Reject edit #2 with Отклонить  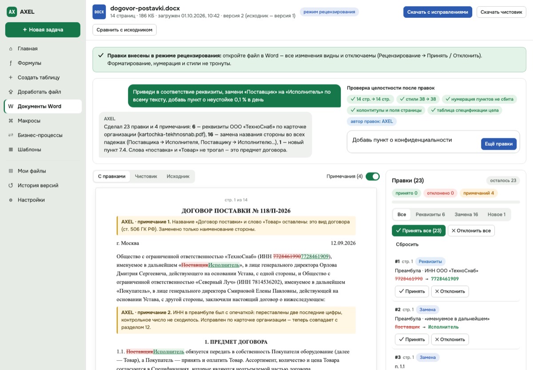pyautogui.click(x=450, y=339)
